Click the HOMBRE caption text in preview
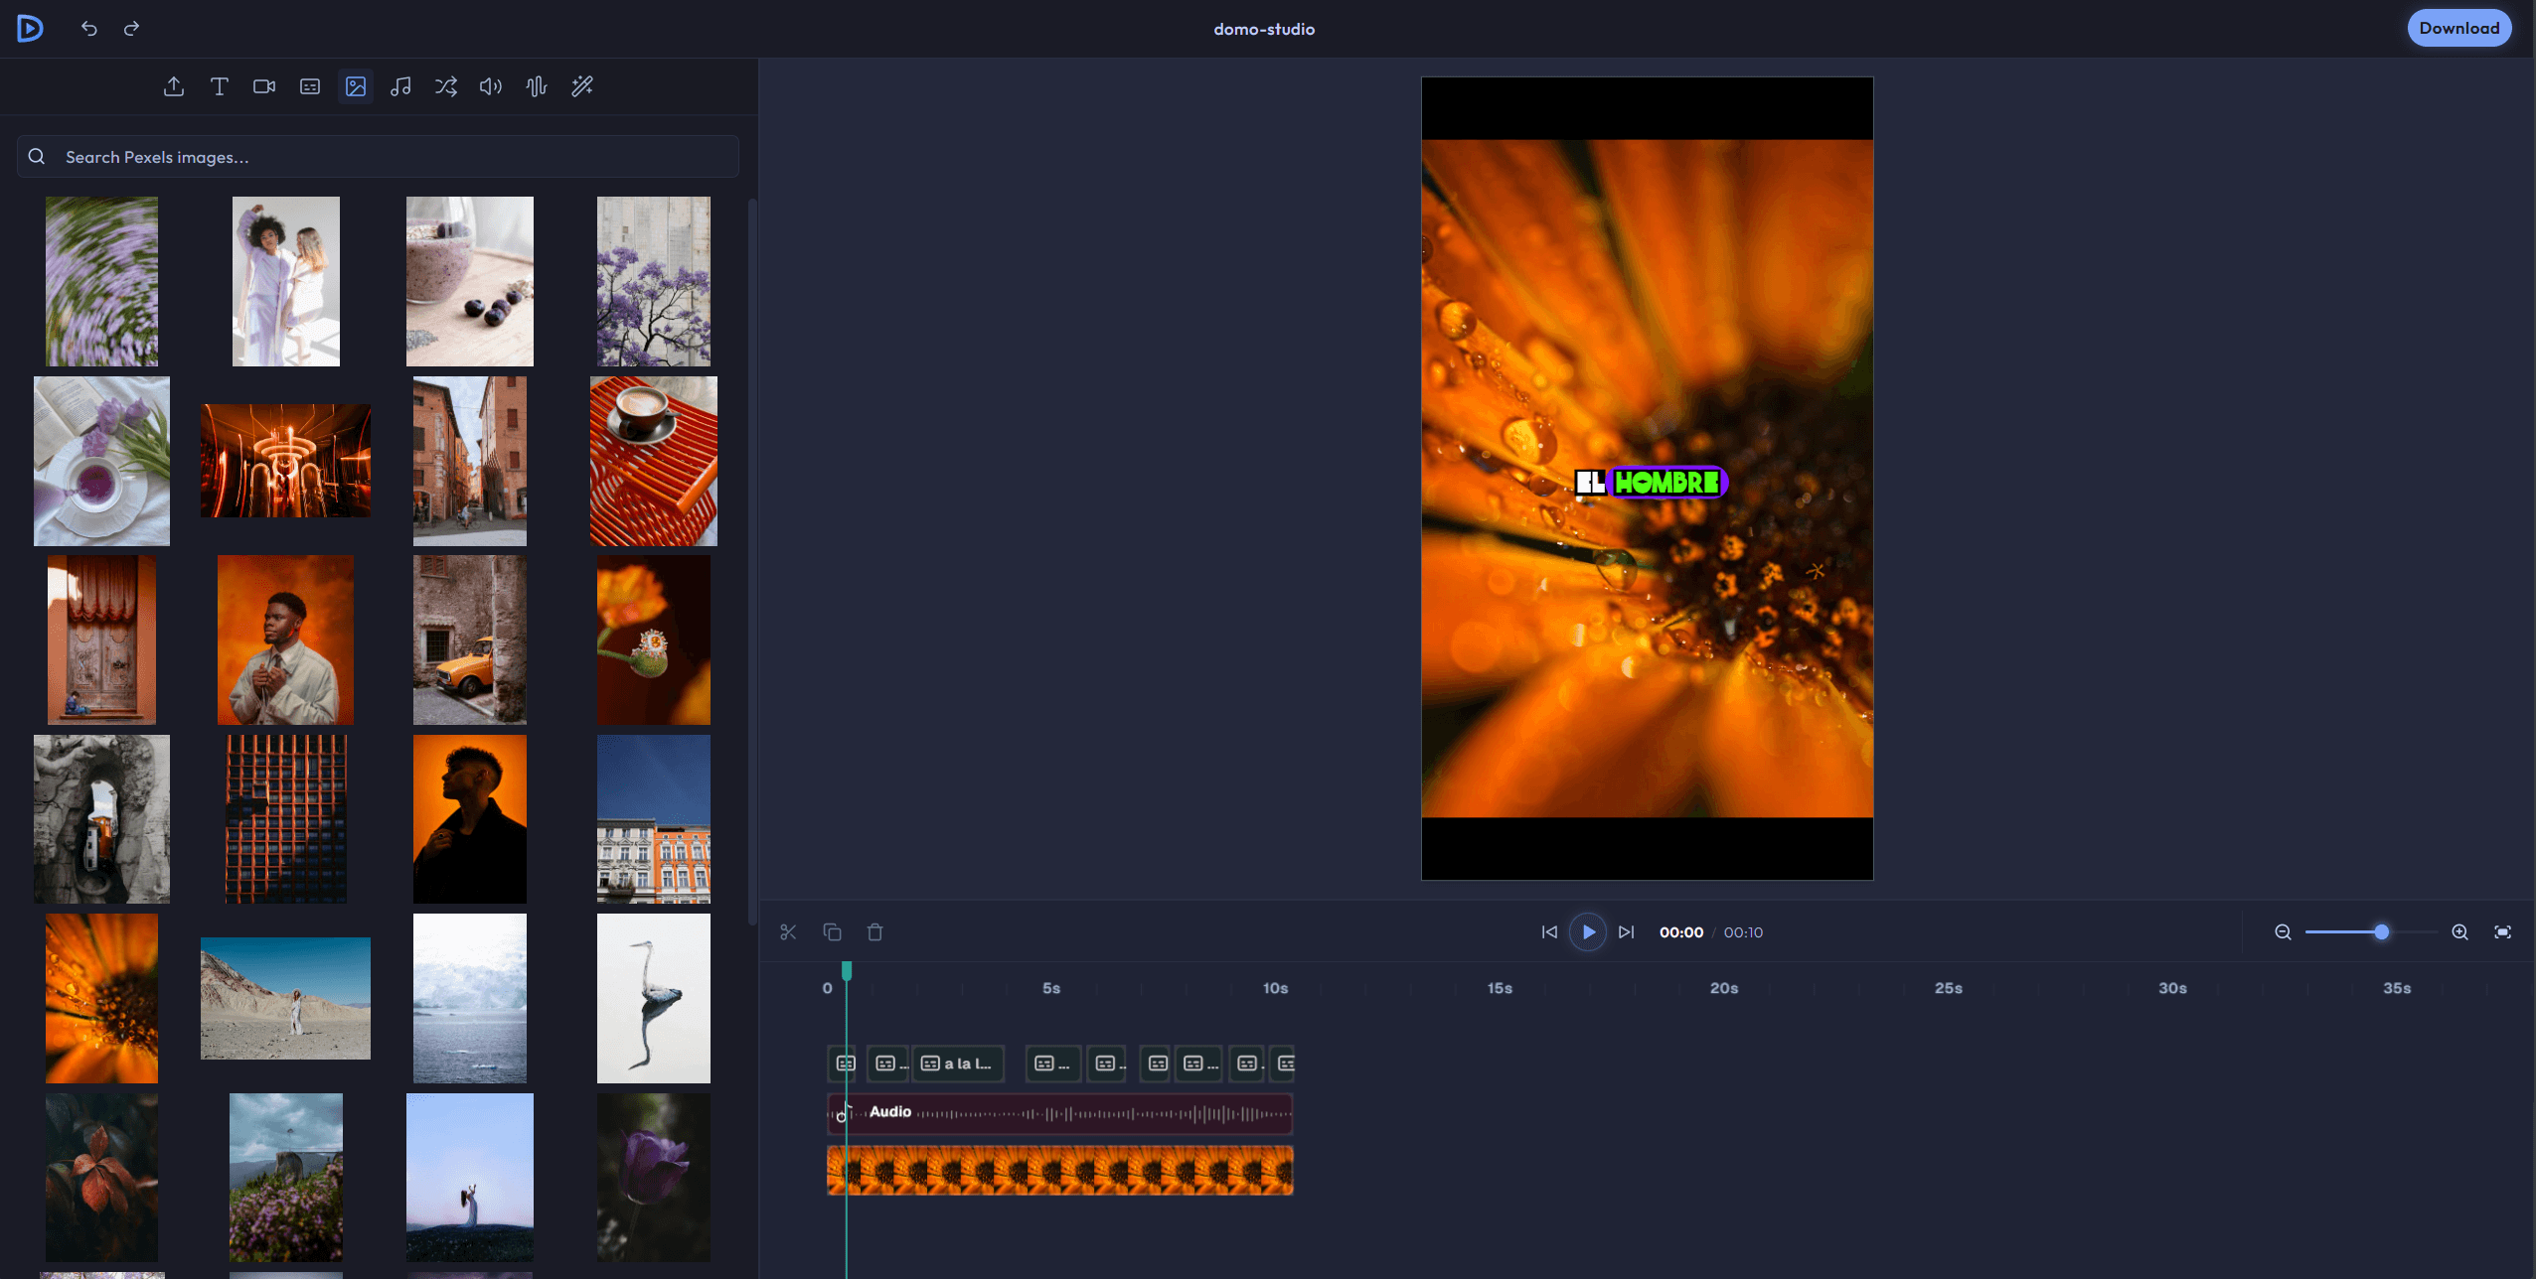 [1666, 483]
